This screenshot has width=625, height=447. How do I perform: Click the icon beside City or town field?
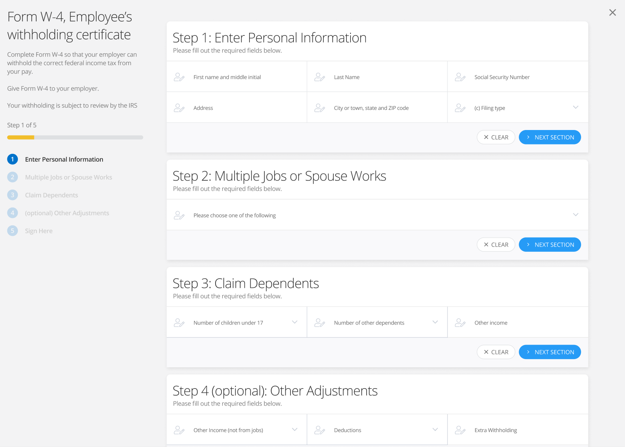(x=320, y=108)
